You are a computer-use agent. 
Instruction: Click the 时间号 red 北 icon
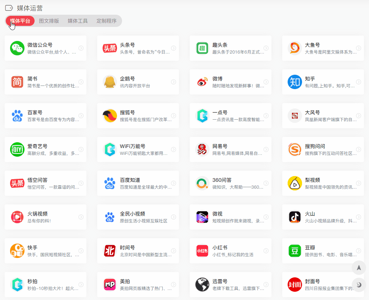point(110,251)
